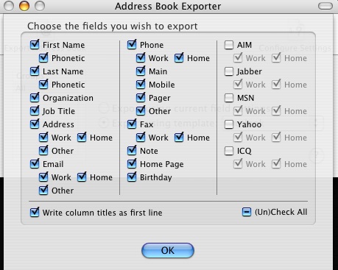338x270 pixels.
Task: Enable the Jabber field checkbox
Action: 229,71
